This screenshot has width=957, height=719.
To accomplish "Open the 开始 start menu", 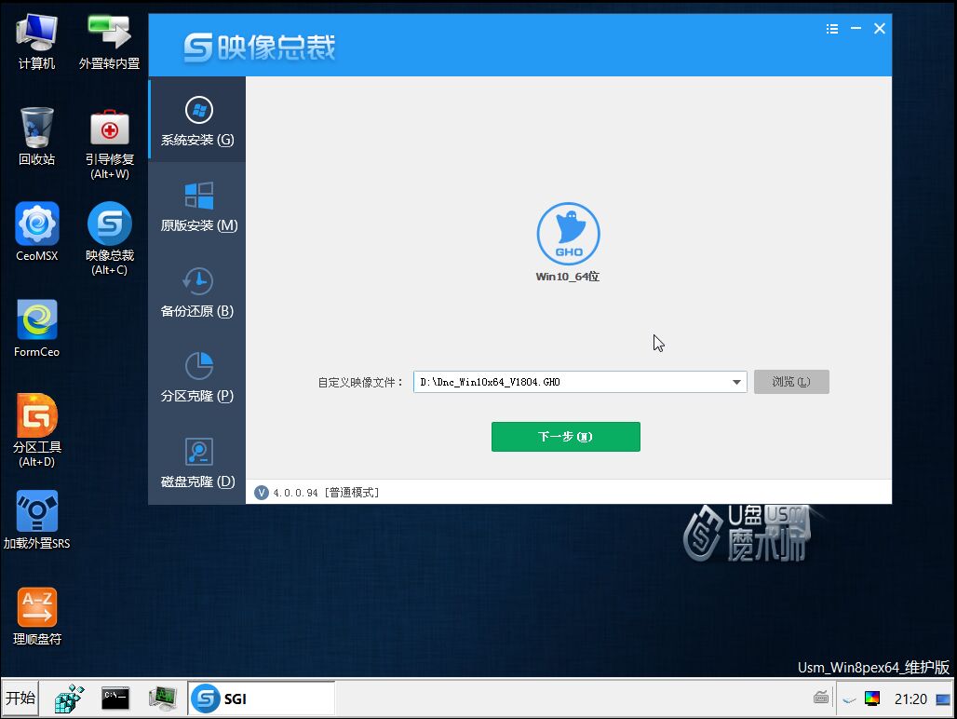I will [x=20, y=698].
